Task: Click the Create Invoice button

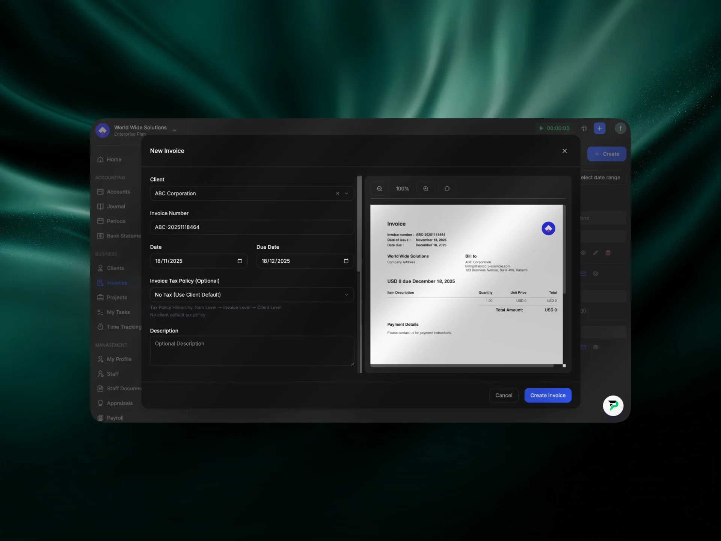Action: [x=548, y=395]
